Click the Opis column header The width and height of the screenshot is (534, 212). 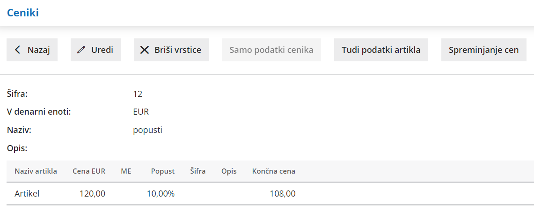(229, 171)
